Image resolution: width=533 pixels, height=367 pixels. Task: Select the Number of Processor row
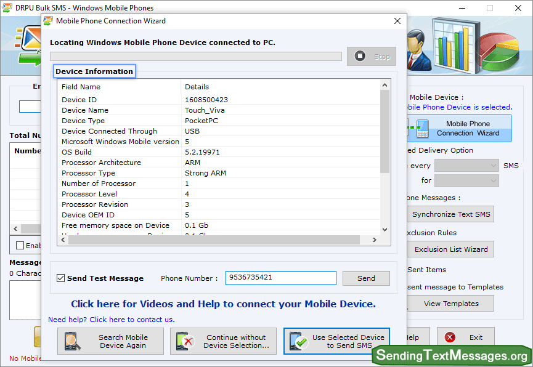tap(219, 183)
